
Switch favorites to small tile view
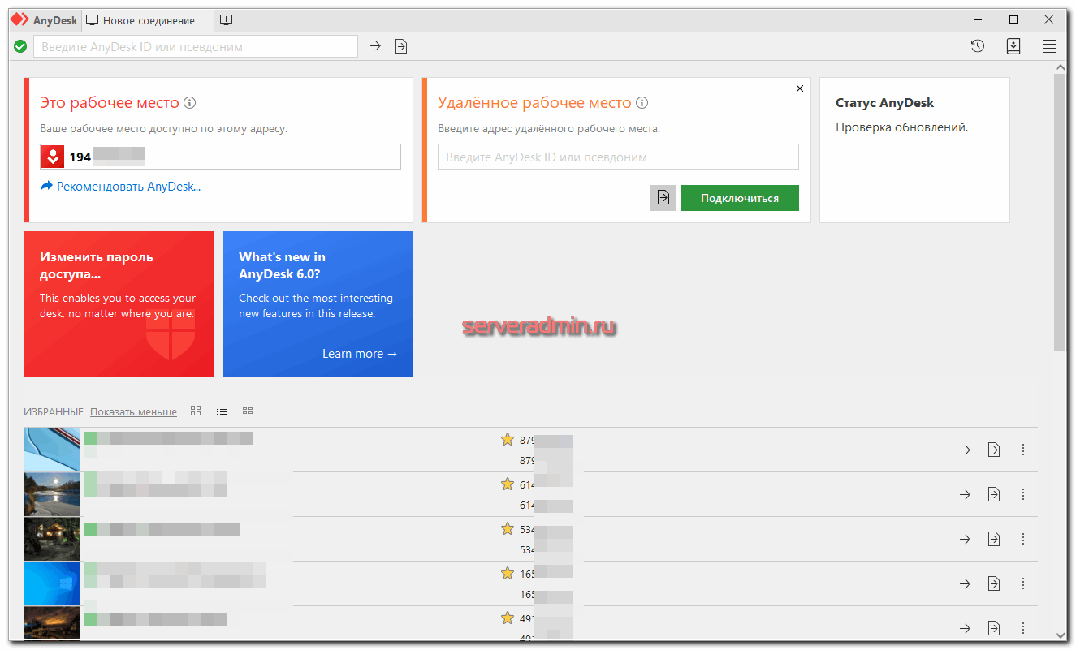(248, 411)
